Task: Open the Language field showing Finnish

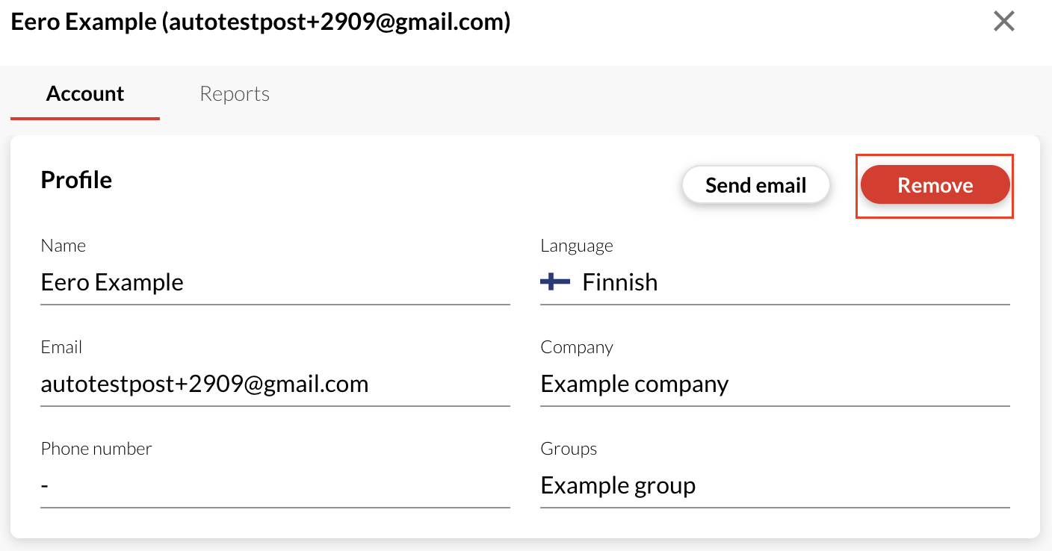Action: 774,282
